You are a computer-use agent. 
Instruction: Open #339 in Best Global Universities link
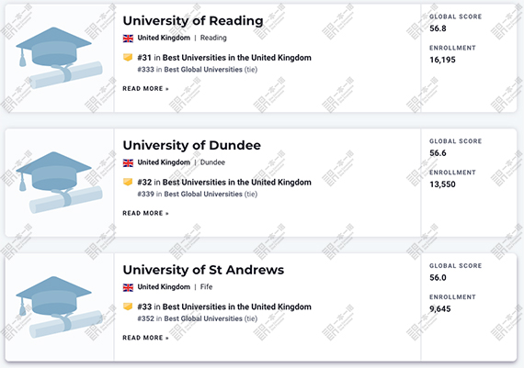[x=197, y=195]
